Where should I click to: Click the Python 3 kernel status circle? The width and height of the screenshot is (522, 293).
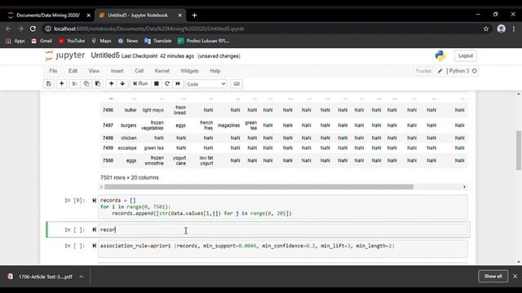(475, 71)
